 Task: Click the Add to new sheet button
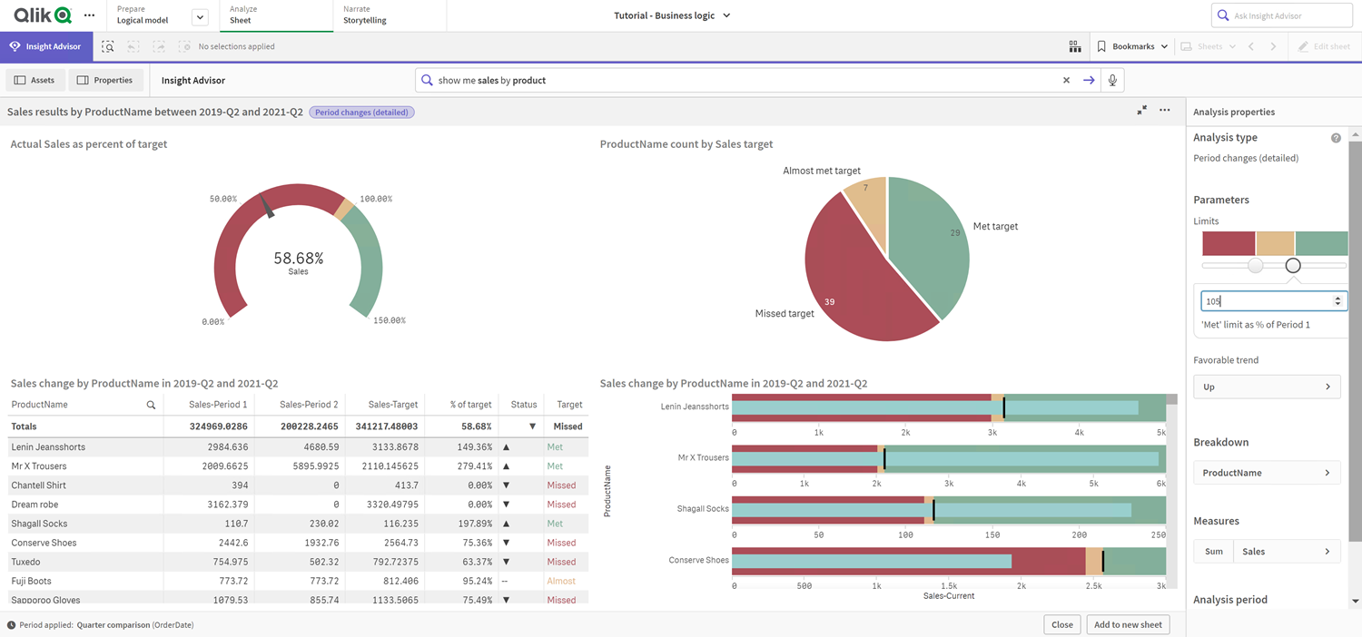[x=1128, y=624]
